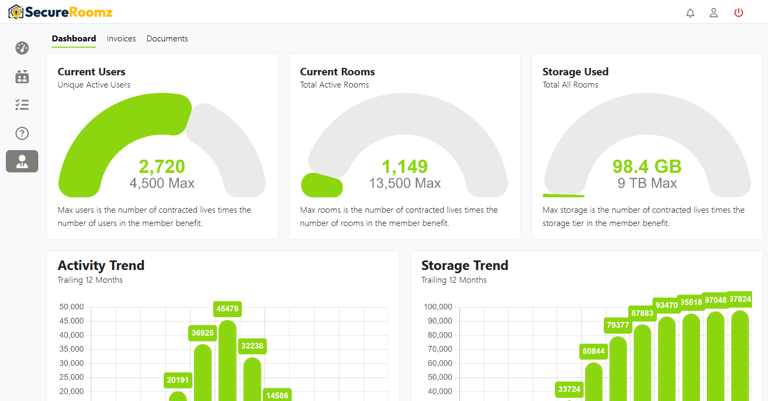Click the 32238 activity bar label
The width and height of the screenshot is (768, 401).
point(252,346)
